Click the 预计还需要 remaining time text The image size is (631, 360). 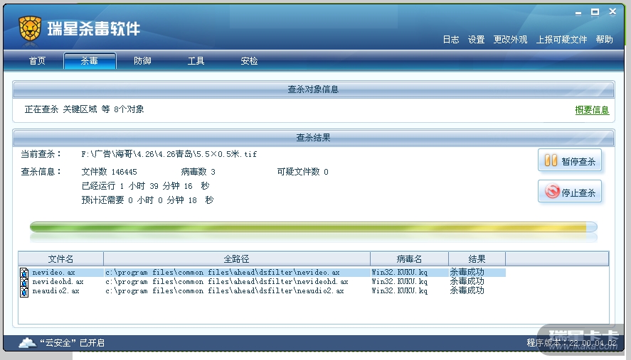click(147, 200)
